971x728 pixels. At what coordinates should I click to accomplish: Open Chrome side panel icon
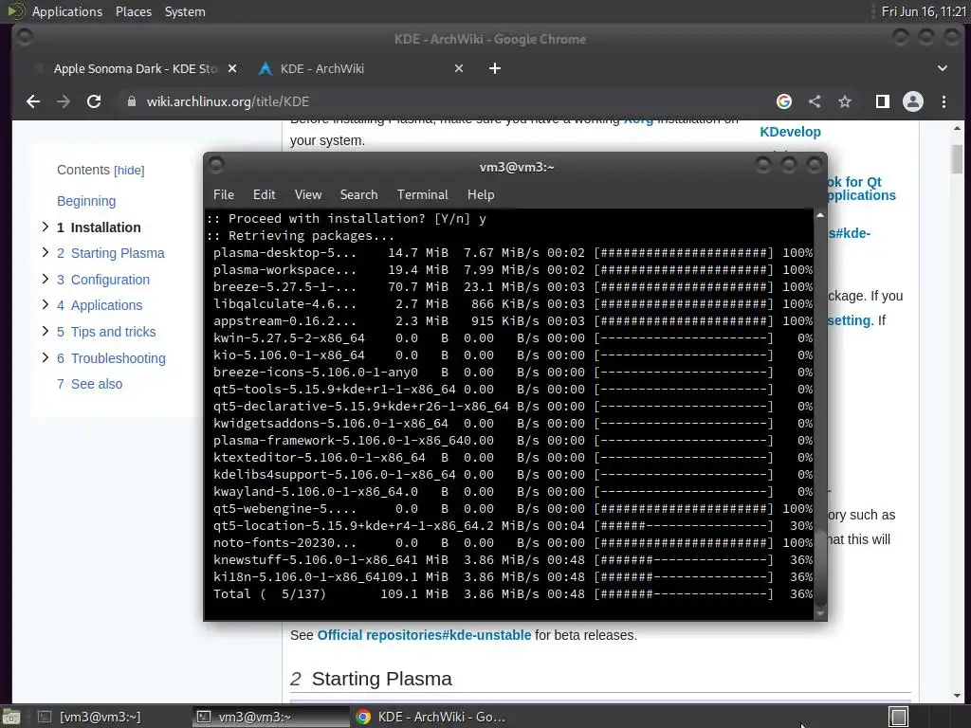[883, 101]
